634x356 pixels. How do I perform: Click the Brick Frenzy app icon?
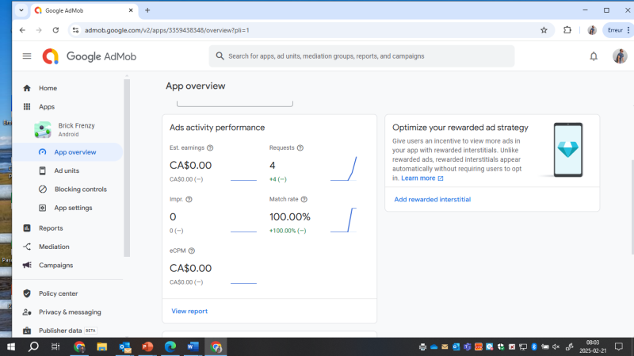43,130
